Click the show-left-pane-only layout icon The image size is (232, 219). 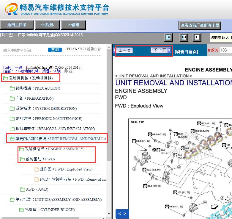[x=197, y=37]
